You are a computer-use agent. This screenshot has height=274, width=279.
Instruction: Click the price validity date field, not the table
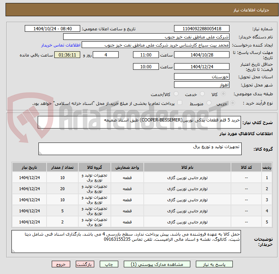coord(202,67)
